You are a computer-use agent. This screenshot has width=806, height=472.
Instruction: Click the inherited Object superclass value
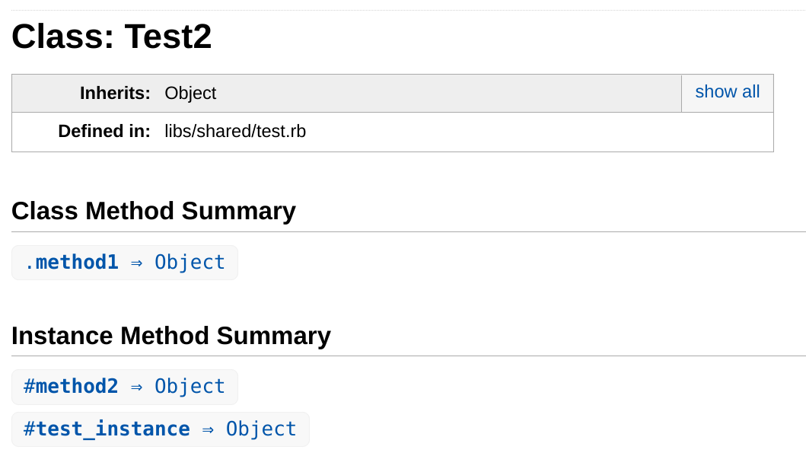click(x=190, y=94)
